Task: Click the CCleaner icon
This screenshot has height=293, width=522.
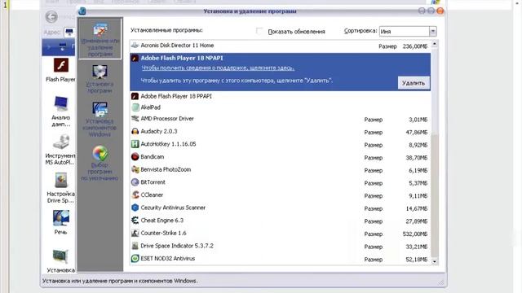Action: (x=135, y=195)
